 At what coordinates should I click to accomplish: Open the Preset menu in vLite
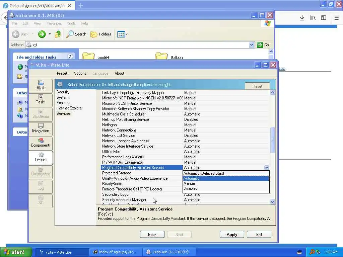62,73
